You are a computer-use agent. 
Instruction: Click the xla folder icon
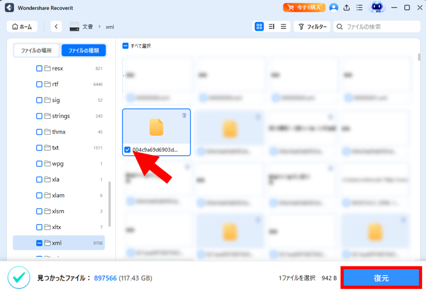48,179
